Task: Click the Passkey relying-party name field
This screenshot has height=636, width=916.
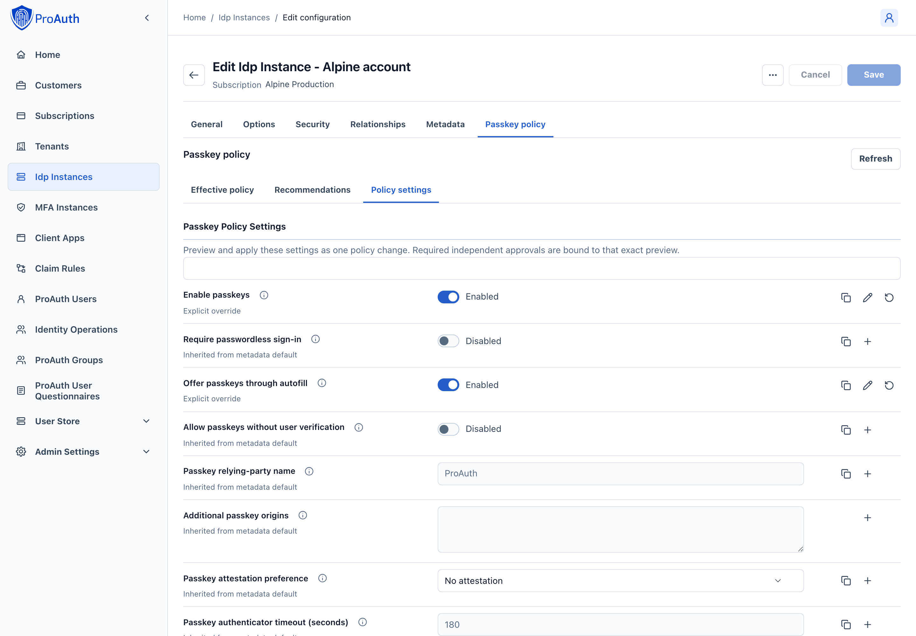Action: [620, 474]
